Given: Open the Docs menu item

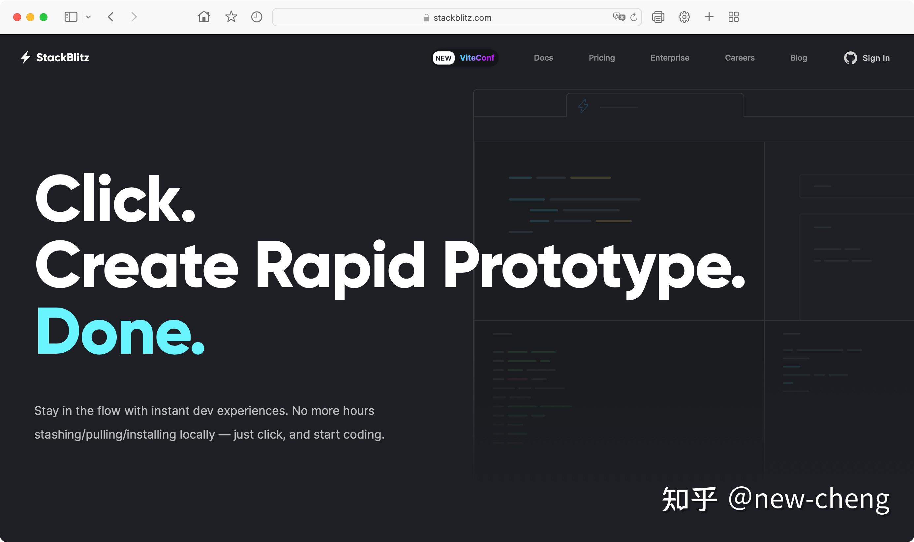Looking at the screenshot, I should click(x=543, y=58).
